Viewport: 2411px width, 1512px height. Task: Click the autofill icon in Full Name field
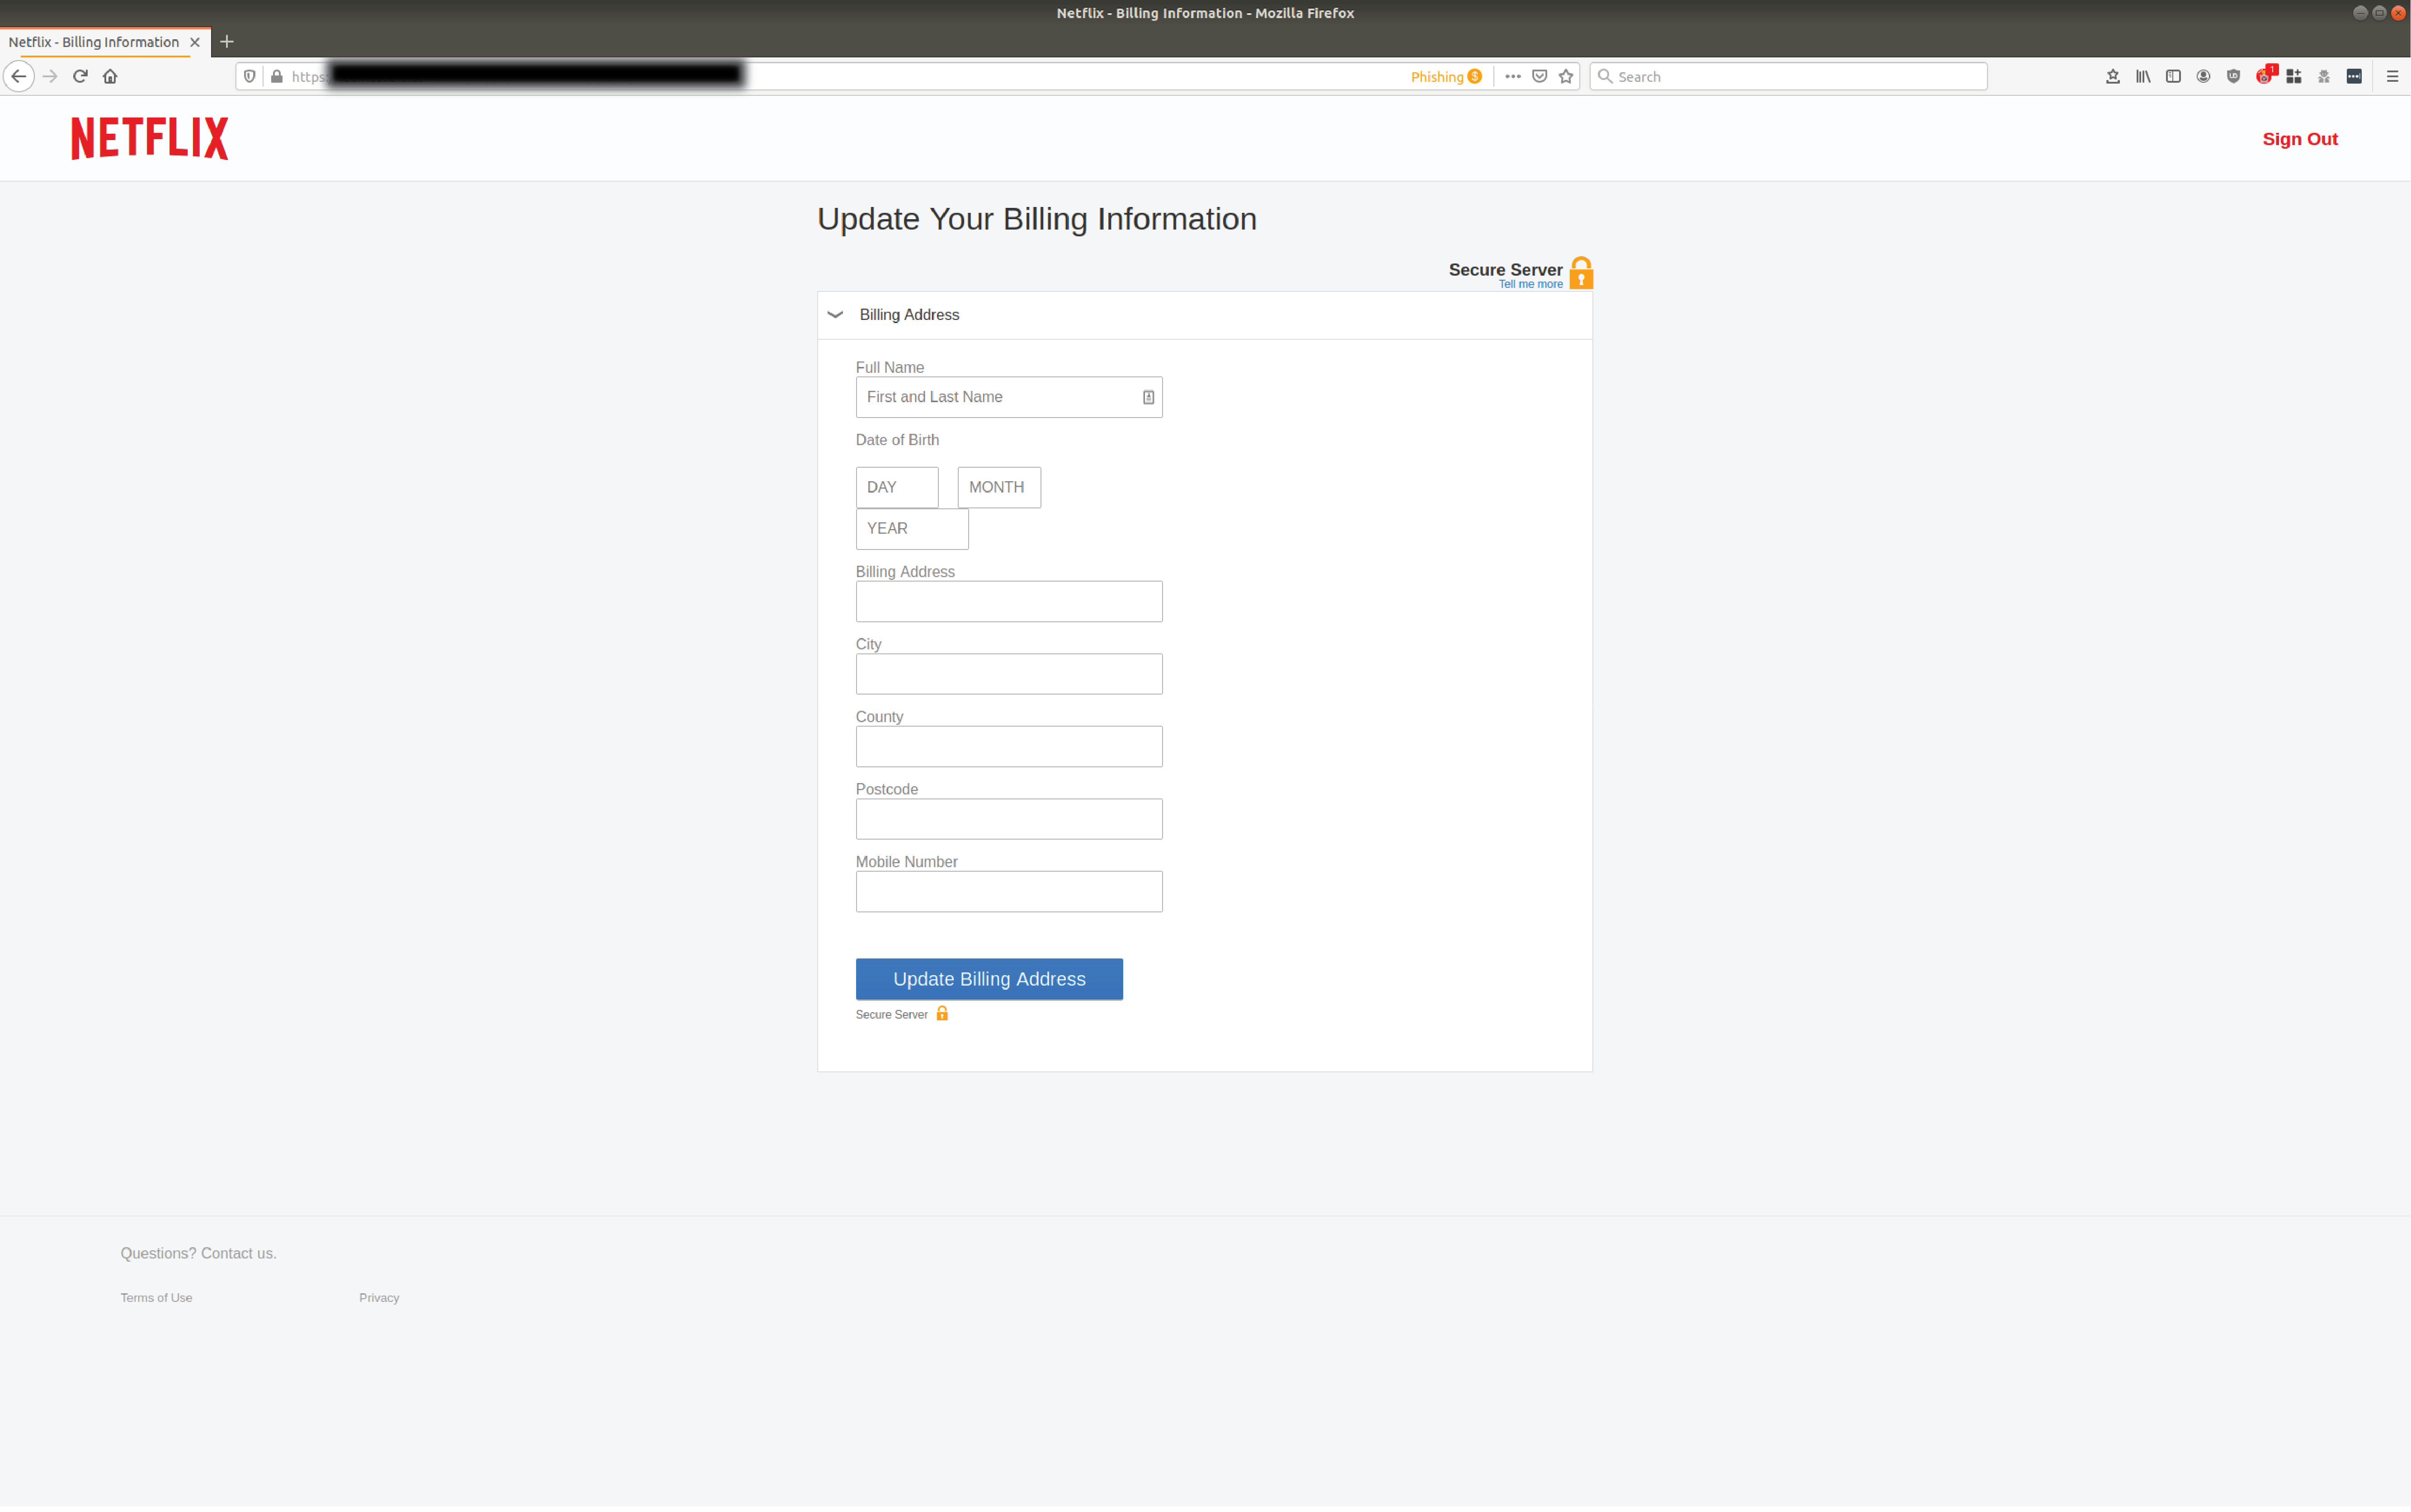tap(1148, 398)
